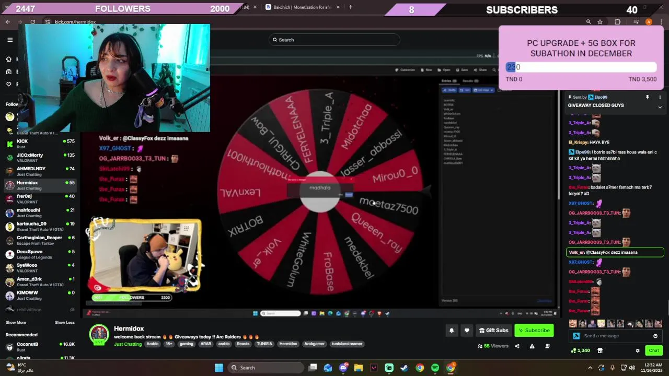669x376 pixels.
Task: Close the Bakchich browser tab
Action: pos(338,7)
